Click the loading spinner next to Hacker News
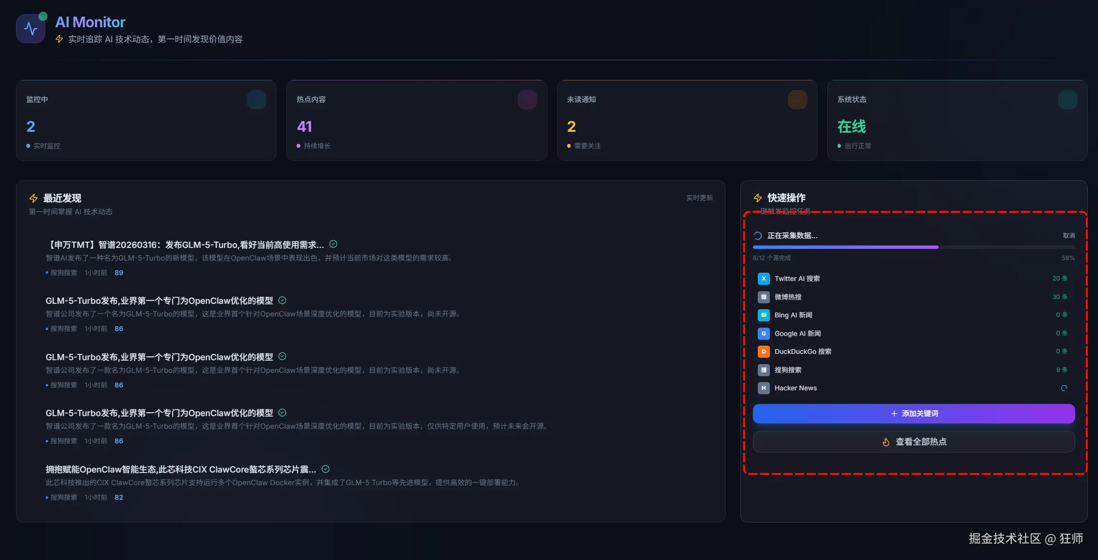 [x=1064, y=388]
